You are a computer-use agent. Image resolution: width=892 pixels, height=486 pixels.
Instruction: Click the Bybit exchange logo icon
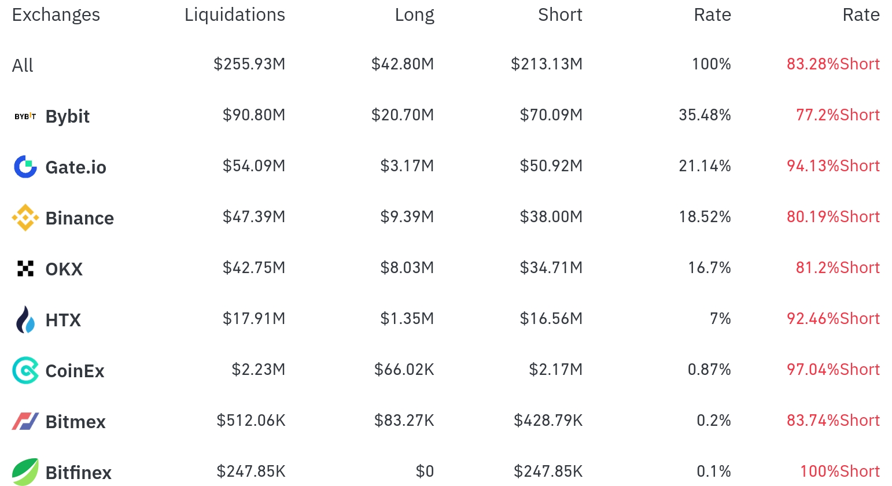25,116
